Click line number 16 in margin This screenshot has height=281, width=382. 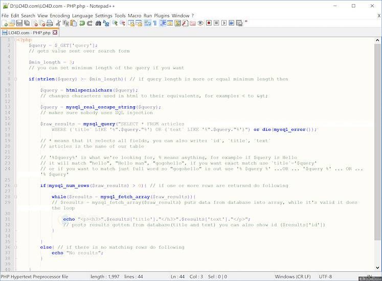(8, 124)
